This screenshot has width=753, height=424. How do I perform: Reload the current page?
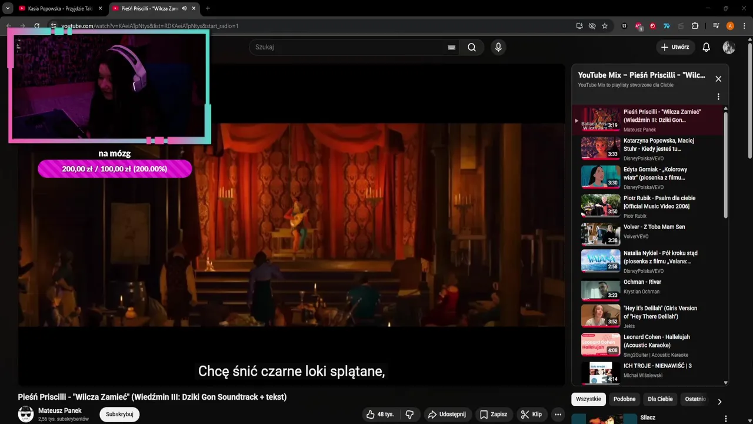coord(36,26)
